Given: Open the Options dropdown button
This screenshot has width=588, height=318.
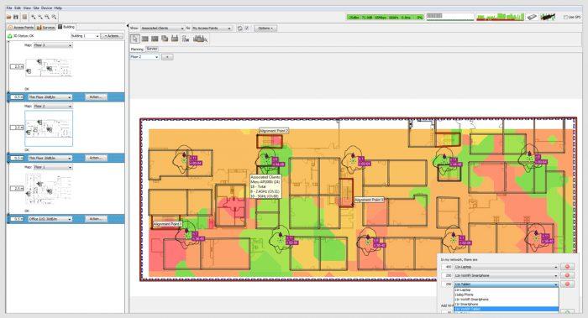Looking at the screenshot, I should pyautogui.click(x=265, y=28).
